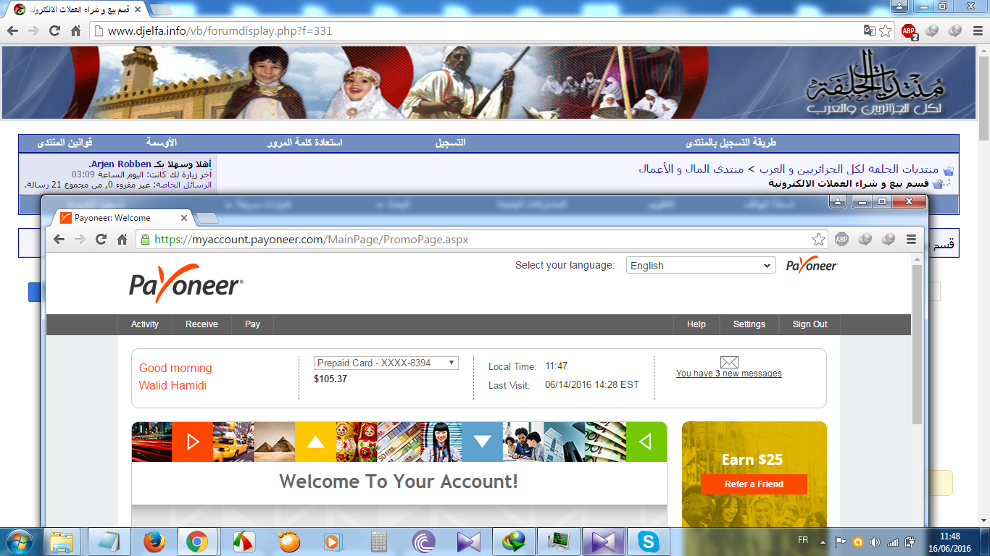Show hidden system tray icons
Viewport: 990px width, 556px height.
pos(823,542)
